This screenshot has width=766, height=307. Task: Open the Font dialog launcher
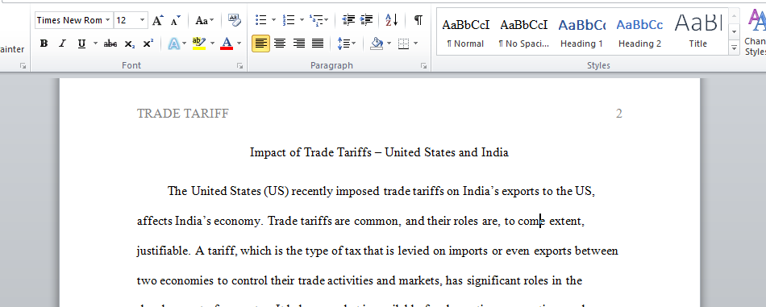point(239,66)
